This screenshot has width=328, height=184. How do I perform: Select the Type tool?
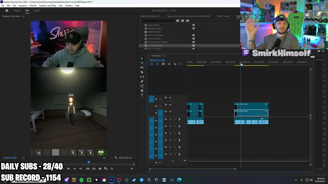tap(142, 95)
